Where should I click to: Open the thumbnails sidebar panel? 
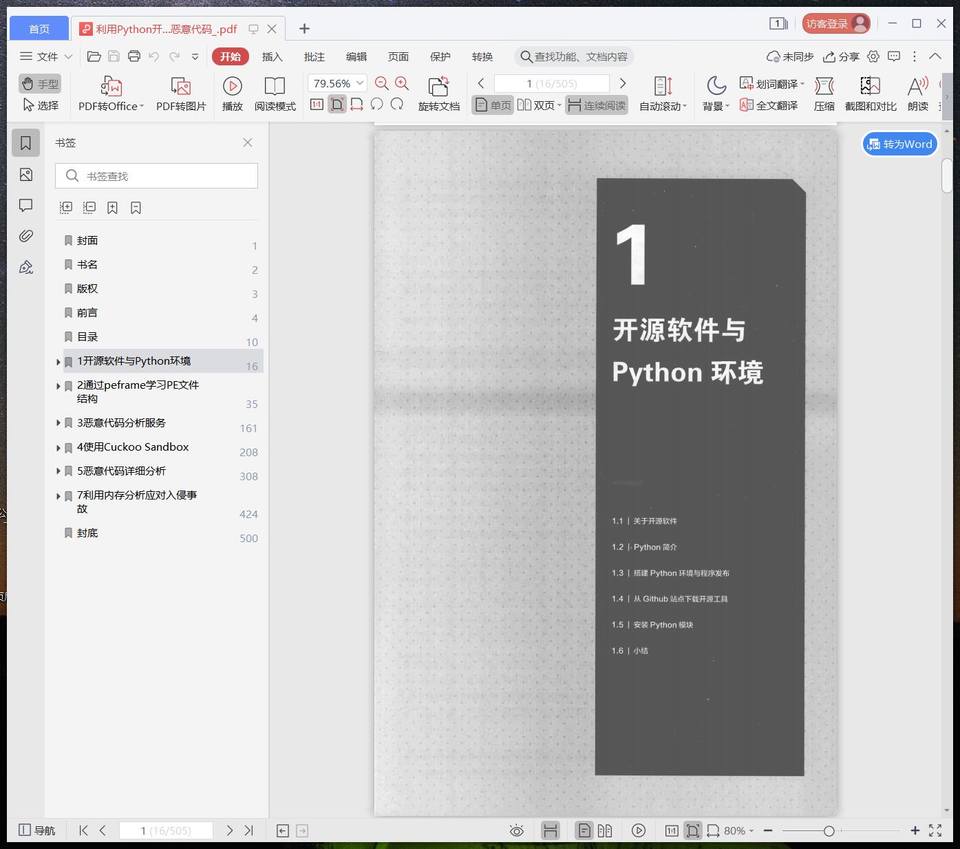click(26, 175)
